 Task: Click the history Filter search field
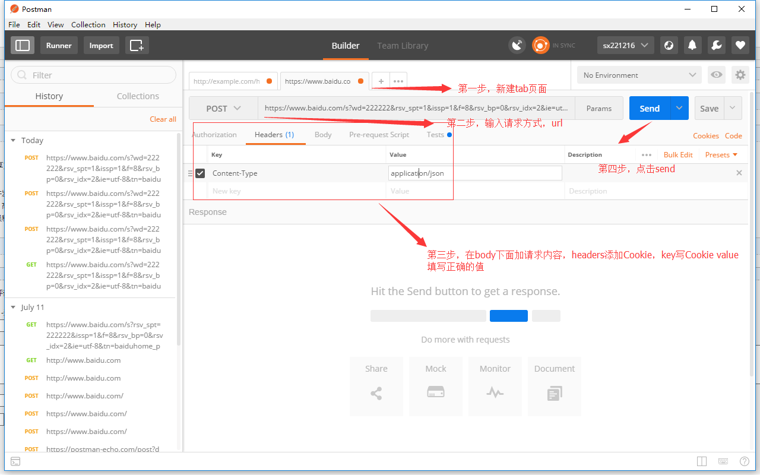click(94, 75)
